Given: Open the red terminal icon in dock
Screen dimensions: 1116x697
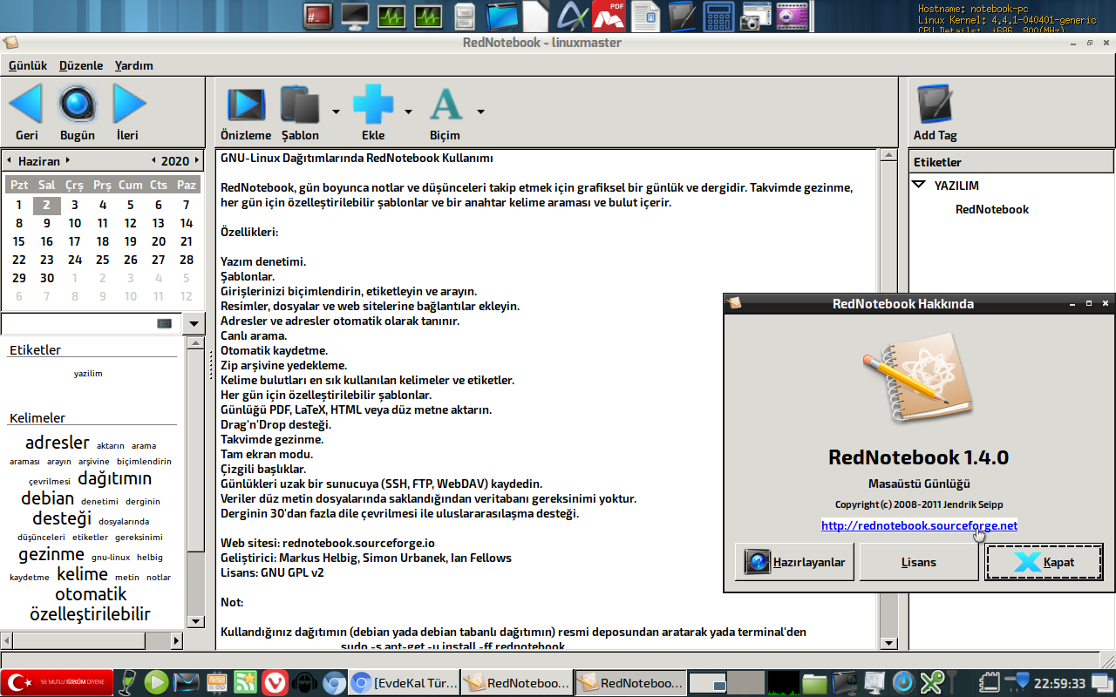Looking at the screenshot, I should [317, 16].
